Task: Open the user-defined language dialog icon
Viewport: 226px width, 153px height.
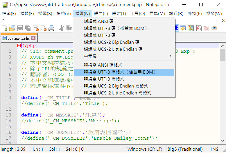Action: pyautogui.click(x=183, y=28)
